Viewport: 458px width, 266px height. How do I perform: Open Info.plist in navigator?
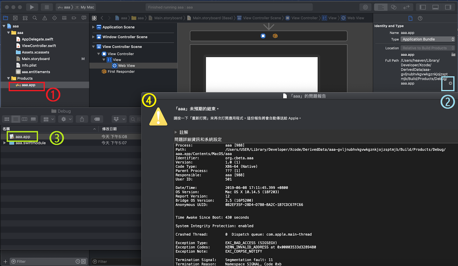[x=29, y=65]
